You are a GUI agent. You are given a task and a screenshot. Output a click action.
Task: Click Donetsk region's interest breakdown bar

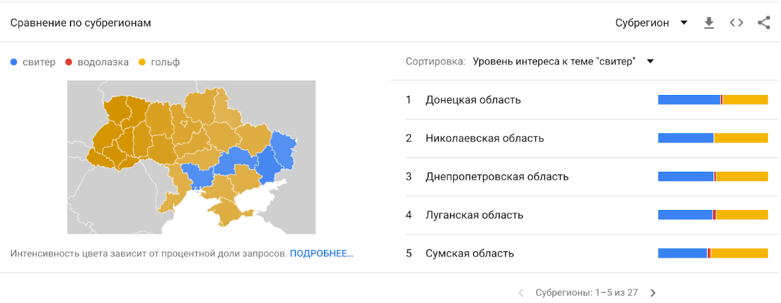pyautogui.click(x=712, y=99)
